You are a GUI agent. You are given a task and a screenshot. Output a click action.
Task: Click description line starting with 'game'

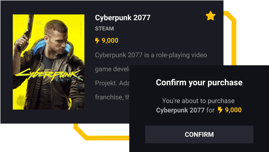click(112, 69)
